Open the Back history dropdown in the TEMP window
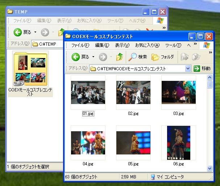This screenshot has height=186, width=220. [x=36, y=32]
